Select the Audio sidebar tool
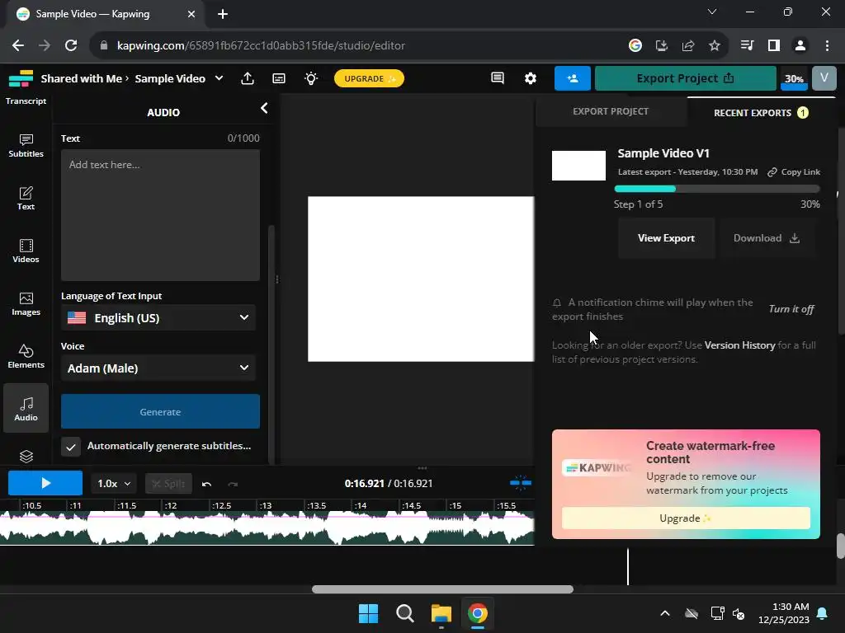Screen dimensions: 845x633 [26, 409]
